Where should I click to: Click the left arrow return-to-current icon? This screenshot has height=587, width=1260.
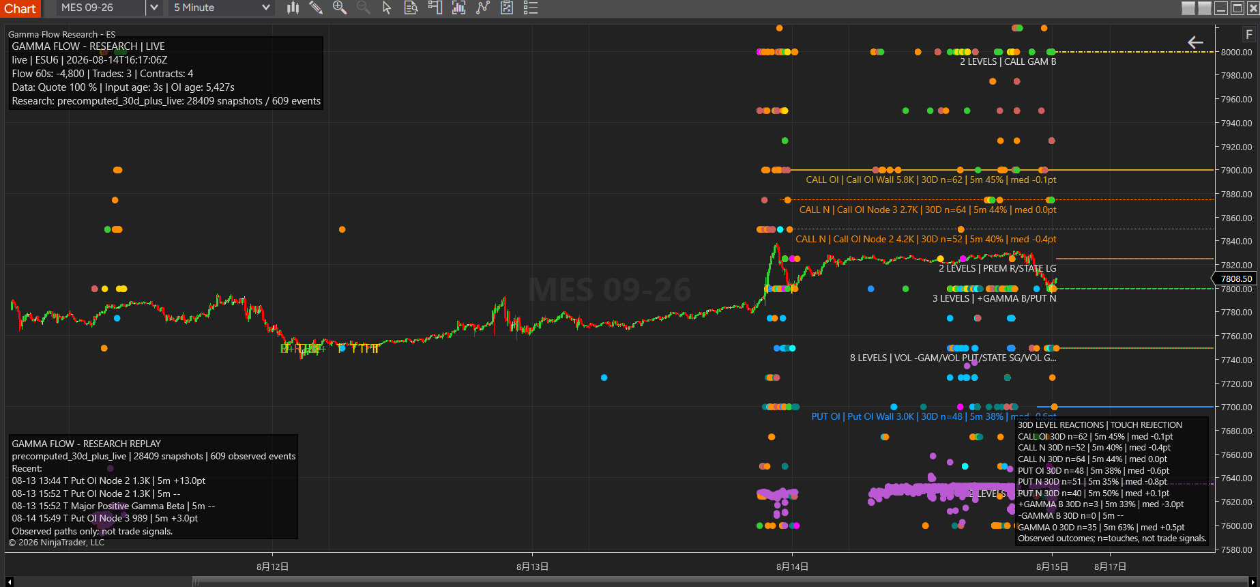pos(1195,42)
